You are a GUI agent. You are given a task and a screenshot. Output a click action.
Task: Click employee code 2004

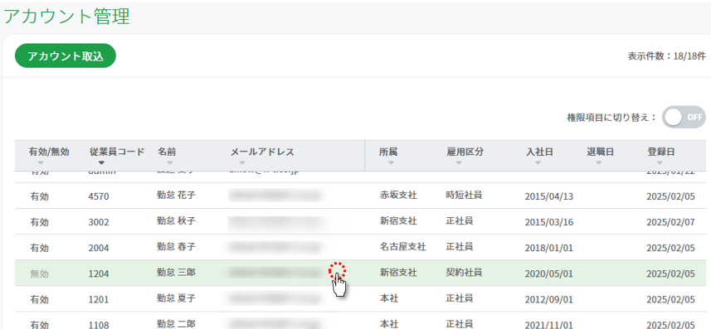point(99,249)
